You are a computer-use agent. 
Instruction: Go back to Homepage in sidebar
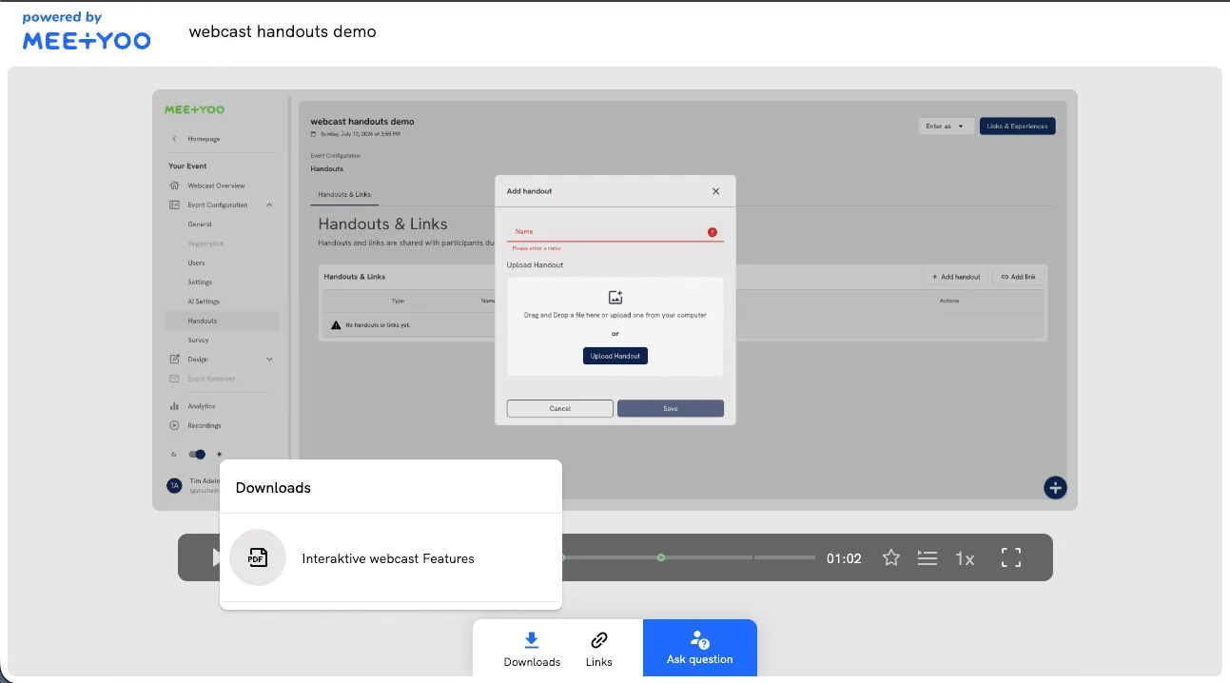(x=204, y=139)
